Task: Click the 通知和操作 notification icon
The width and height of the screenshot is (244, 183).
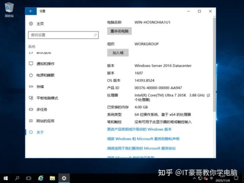Action: [31, 63]
